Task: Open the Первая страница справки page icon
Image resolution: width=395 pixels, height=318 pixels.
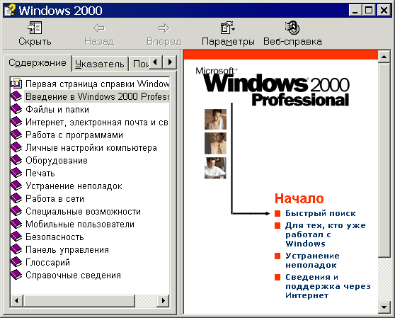Action: pyautogui.click(x=16, y=84)
